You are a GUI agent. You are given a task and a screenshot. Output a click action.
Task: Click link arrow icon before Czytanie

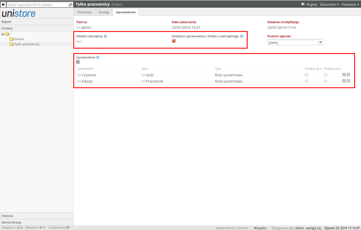coord(79,75)
